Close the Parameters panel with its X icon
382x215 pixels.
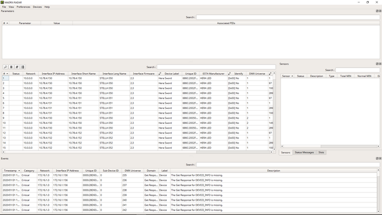pyautogui.click(x=380, y=11)
